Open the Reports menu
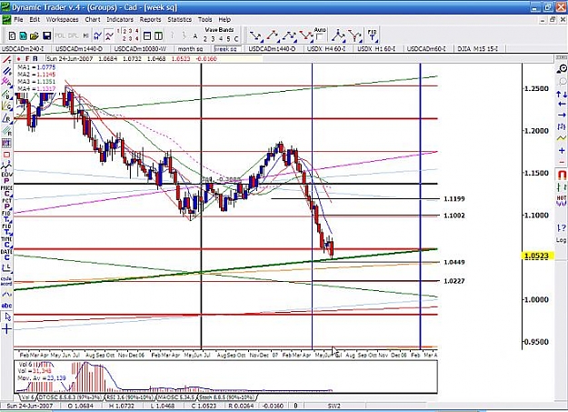Image resolution: width=568 pixels, height=412 pixels. [150, 20]
